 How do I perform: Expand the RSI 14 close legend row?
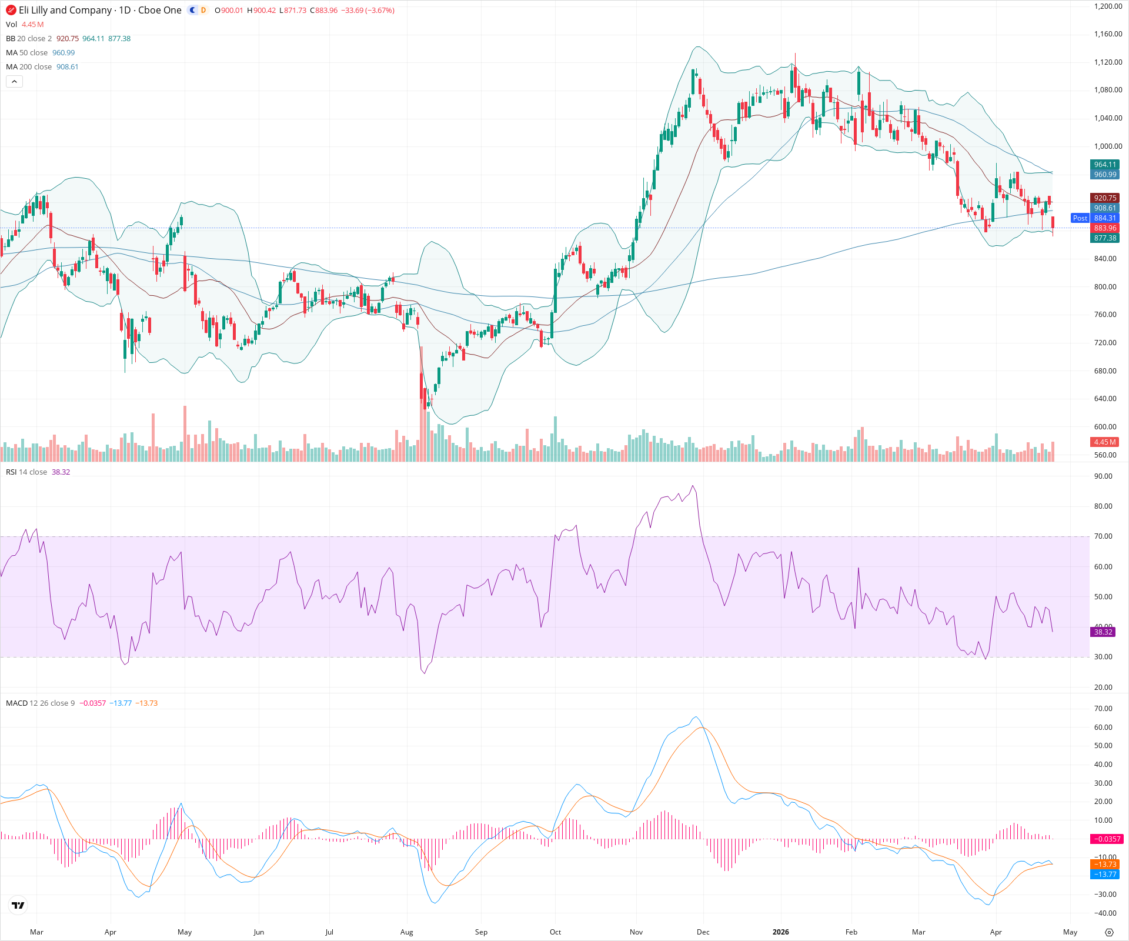[26, 472]
